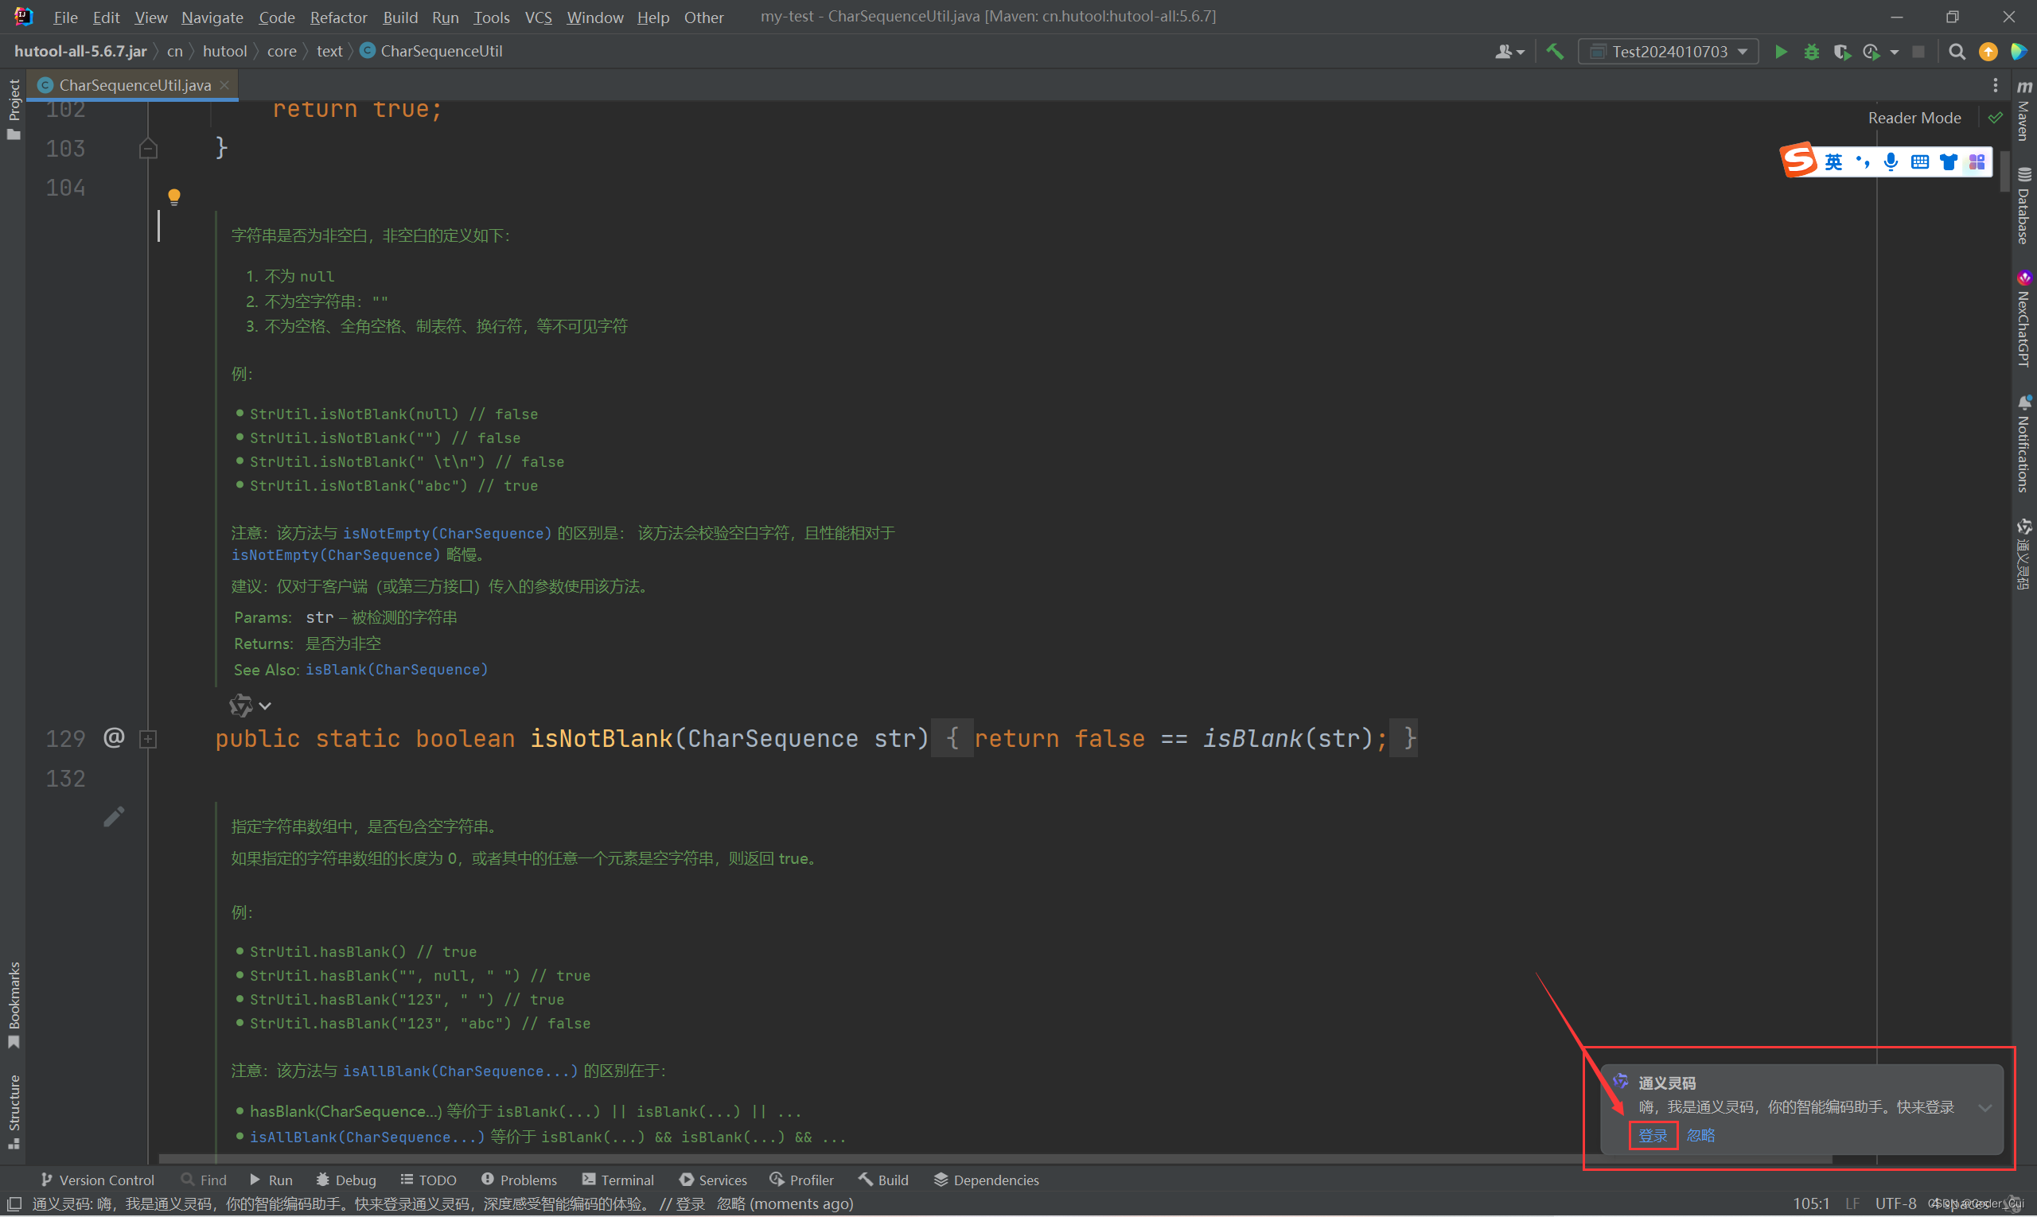Click the 忽略 link in notification
Image resolution: width=2037 pixels, height=1217 pixels.
pos(1700,1136)
